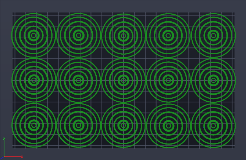Select innermost circle of second-row, second-column target
Viewport: 246px width, 160px height.
79,80
